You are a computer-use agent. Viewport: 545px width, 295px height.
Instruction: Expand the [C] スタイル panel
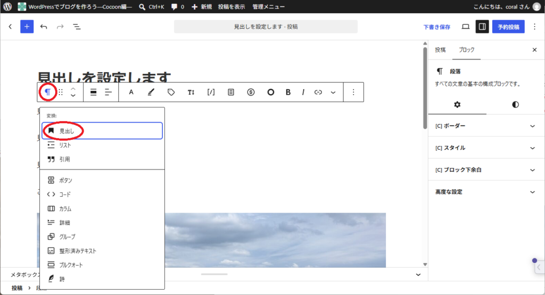486,148
